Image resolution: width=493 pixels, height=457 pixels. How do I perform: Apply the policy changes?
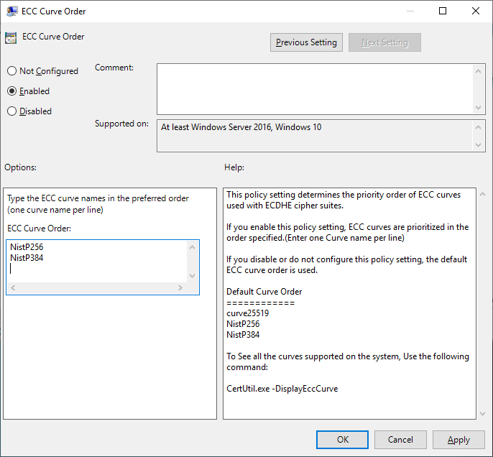pos(459,440)
